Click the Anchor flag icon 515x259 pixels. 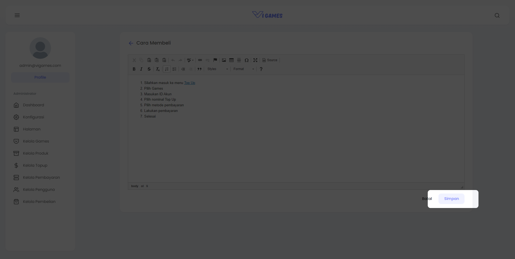pos(215,60)
